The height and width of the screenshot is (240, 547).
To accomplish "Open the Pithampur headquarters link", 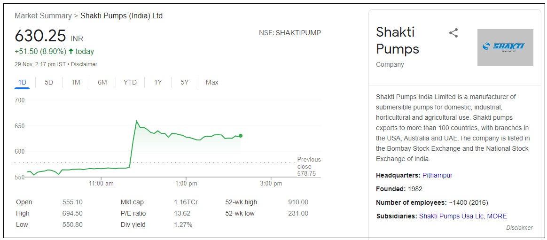I will [x=437, y=175].
